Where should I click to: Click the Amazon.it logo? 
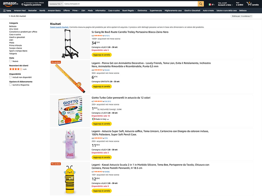point(10,4)
